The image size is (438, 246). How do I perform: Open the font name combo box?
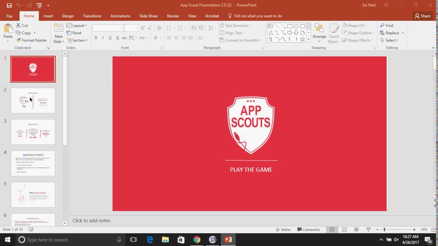(108, 28)
